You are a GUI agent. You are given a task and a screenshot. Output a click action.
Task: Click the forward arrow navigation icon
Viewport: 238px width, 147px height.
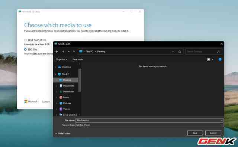point(63,52)
